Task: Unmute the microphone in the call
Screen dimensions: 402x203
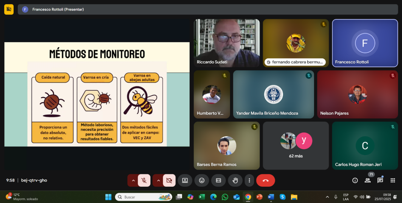Action: 144,180
